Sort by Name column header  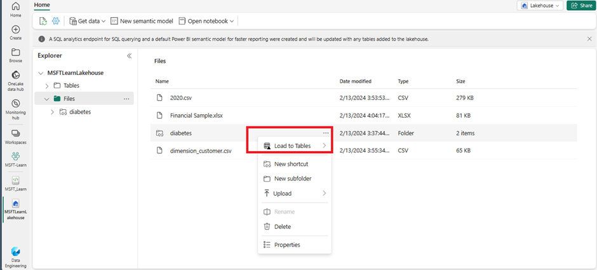(x=162, y=81)
